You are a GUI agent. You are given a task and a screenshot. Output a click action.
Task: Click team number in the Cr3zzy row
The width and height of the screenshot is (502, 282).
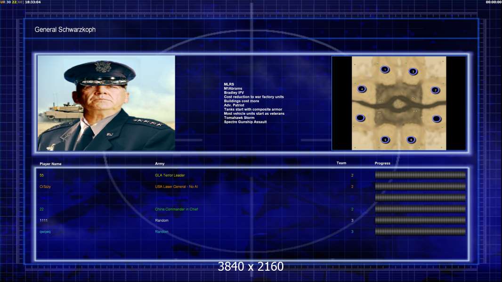click(x=352, y=187)
